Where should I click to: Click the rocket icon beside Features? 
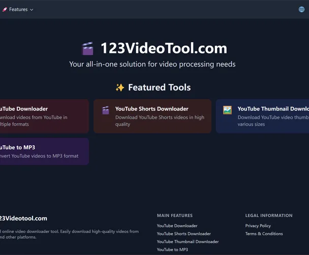click(x=5, y=10)
